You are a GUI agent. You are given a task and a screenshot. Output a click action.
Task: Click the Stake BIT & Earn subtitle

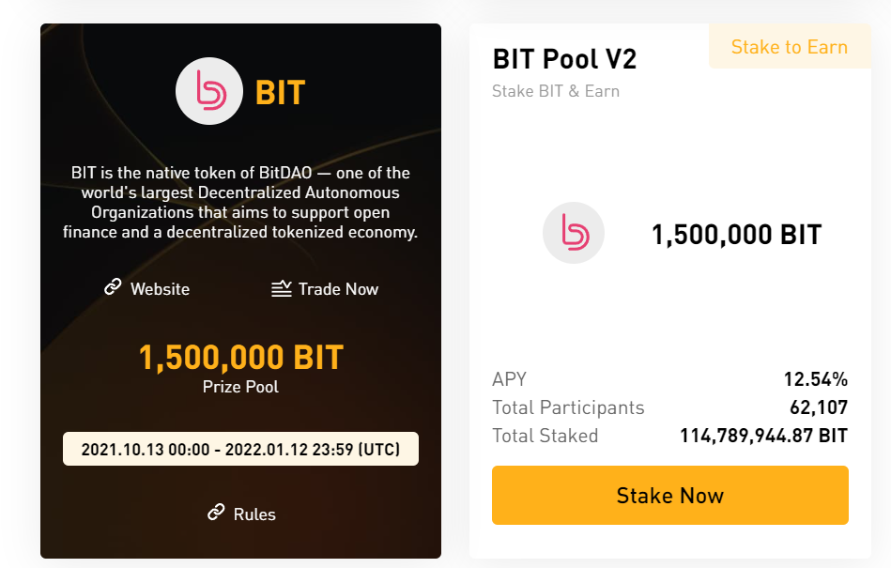[x=556, y=91]
